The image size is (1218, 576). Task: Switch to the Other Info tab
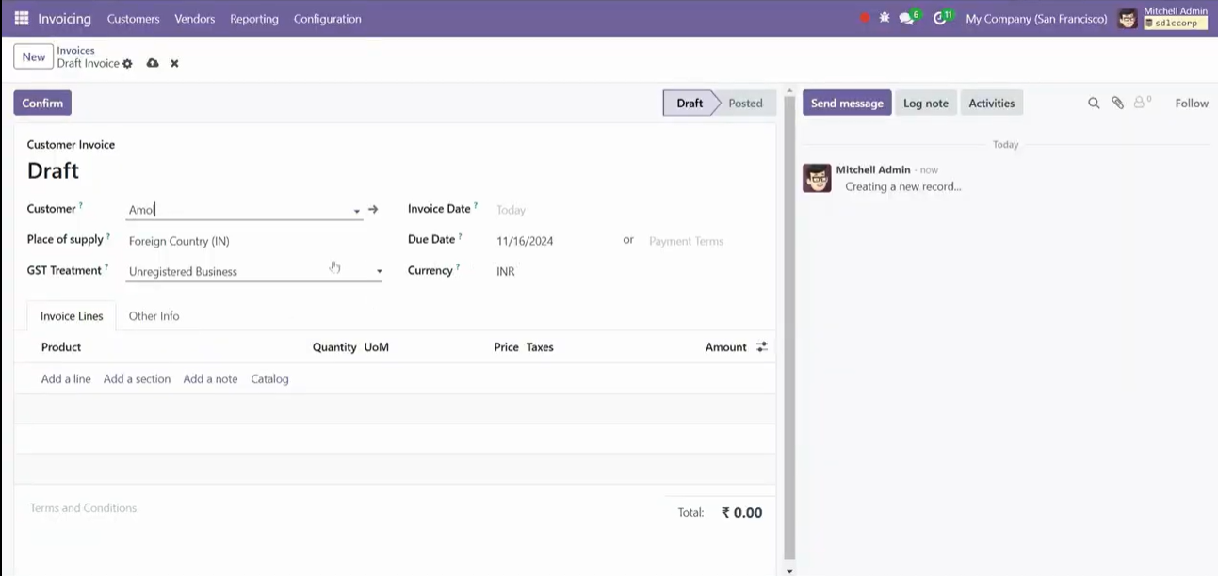(x=154, y=316)
